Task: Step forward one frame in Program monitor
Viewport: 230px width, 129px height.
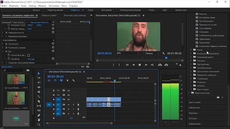Action: pyautogui.click(x=146, y=65)
